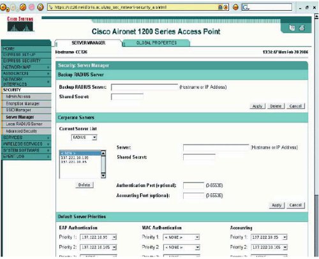Screen dimensions: 319x259
Task: Click the greyed-out browser Forward icon
Action: point(13,8)
